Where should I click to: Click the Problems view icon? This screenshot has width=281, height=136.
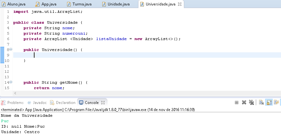tap(3, 103)
